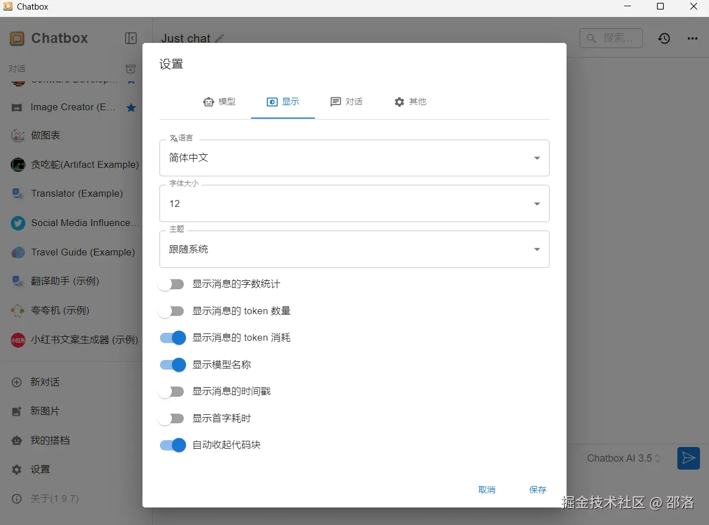Switch to the 模型 settings tab

pos(219,102)
